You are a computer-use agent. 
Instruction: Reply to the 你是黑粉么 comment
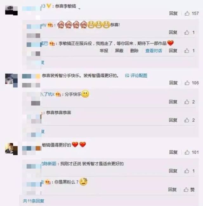172,190
